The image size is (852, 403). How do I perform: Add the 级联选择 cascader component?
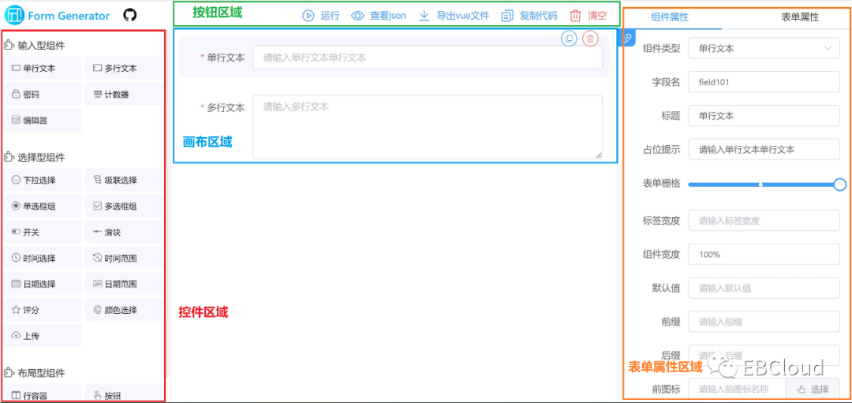tap(125, 181)
